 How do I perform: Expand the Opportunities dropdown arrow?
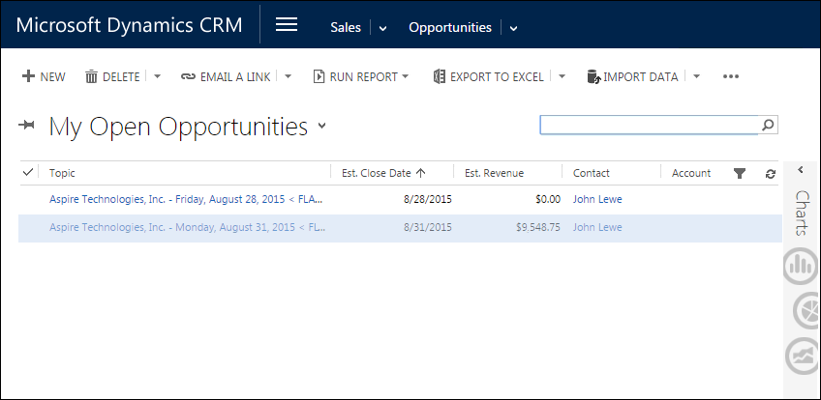click(x=513, y=28)
